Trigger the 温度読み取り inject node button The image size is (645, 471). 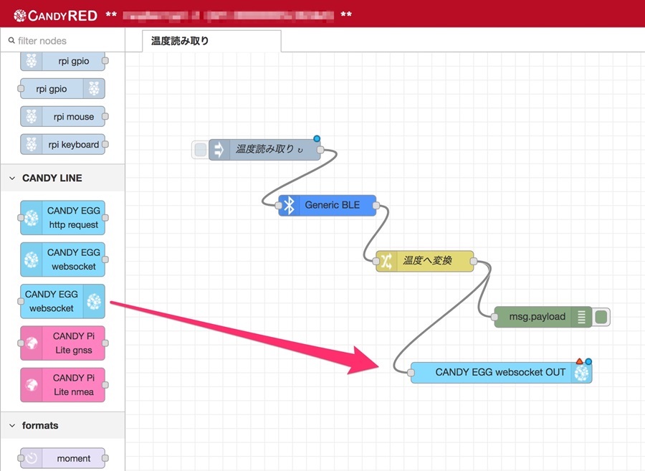click(x=201, y=149)
